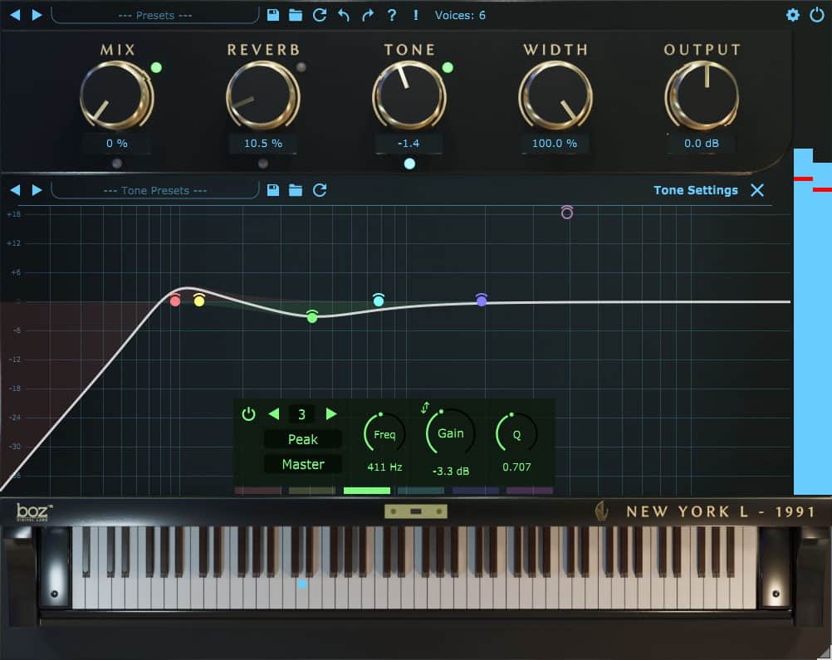Click the redo arrow icon
Viewport: 832px width, 660px height.
368,15
